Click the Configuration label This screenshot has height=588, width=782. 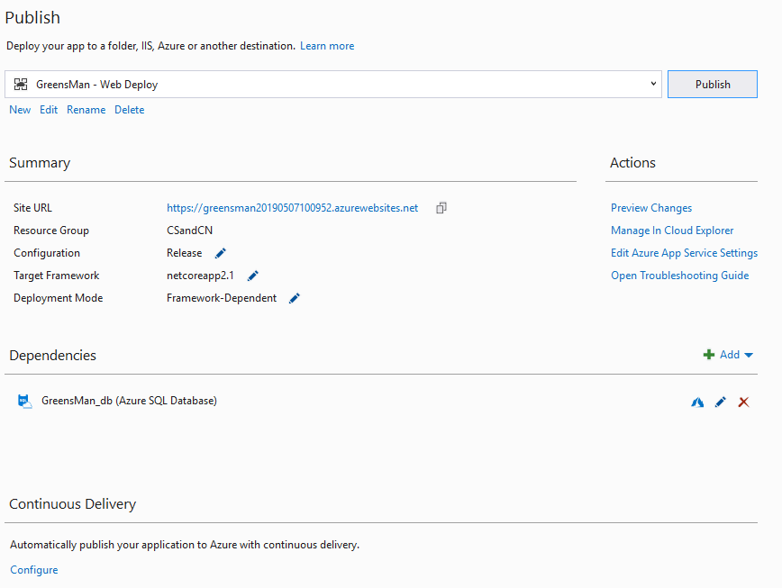[47, 253]
